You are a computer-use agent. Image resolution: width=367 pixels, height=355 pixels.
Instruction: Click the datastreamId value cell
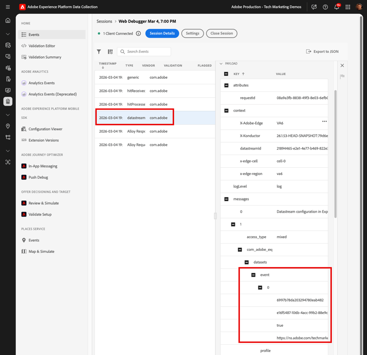pyautogui.click(x=302, y=149)
